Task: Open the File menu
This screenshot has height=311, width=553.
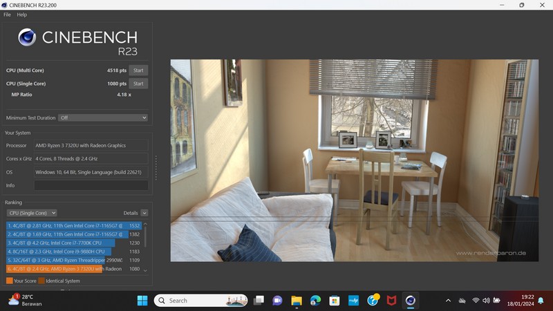Action: (x=7, y=15)
